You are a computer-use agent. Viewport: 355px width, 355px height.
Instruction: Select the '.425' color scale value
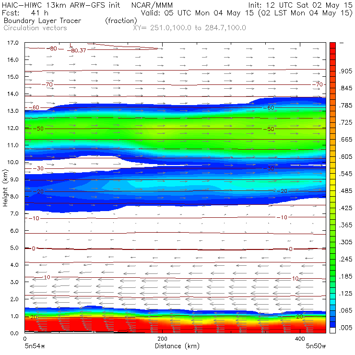tap(345, 208)
